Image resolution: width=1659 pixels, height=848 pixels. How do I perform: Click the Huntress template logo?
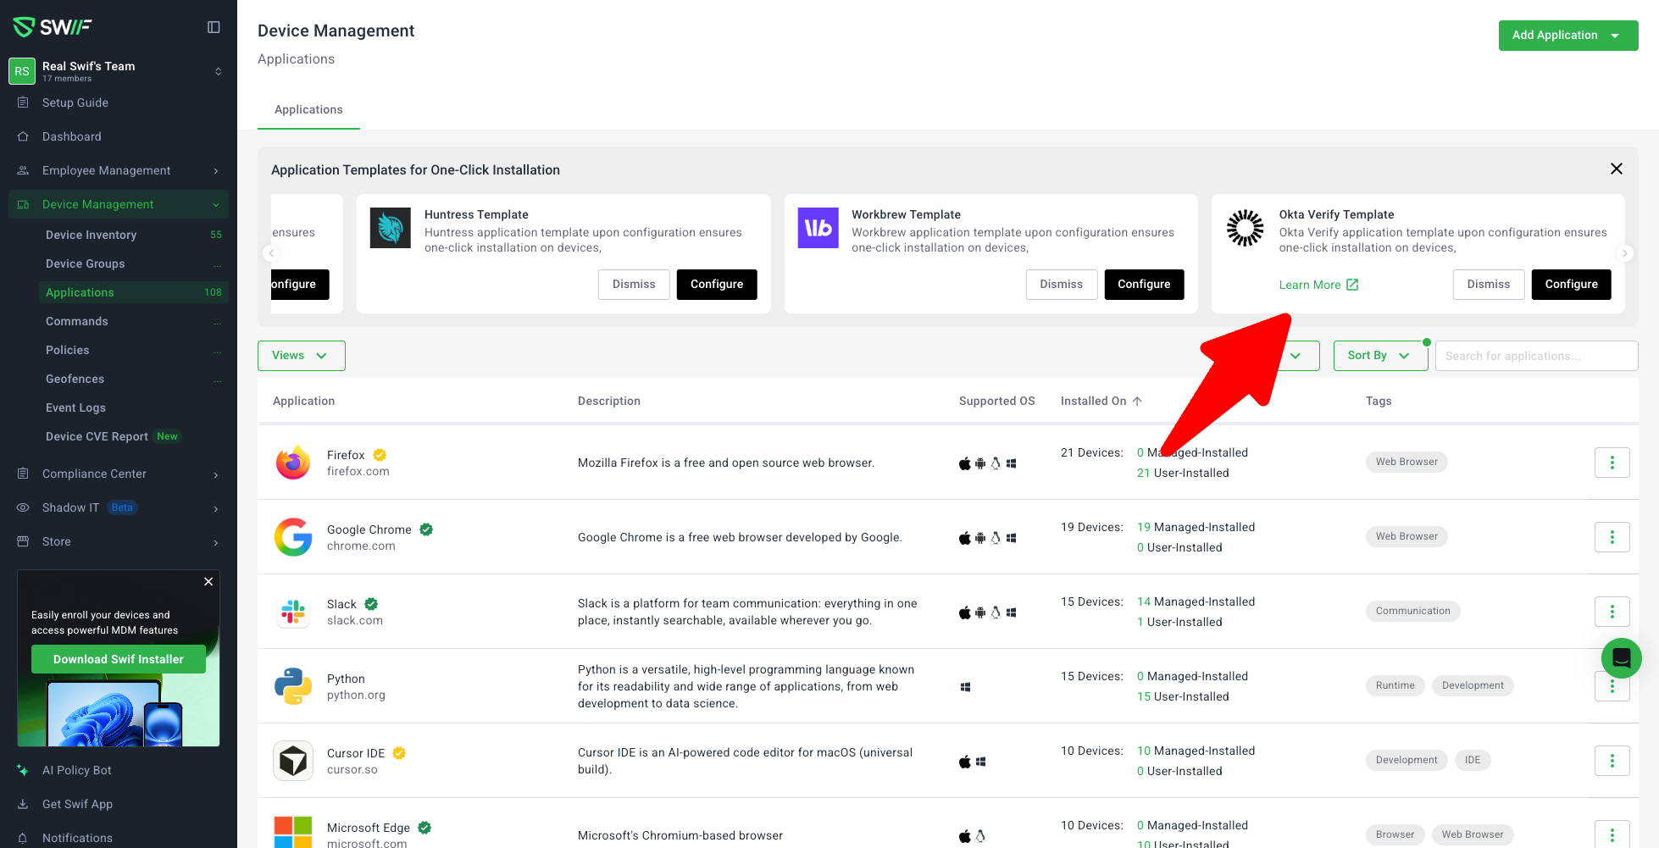tap(391, 228)
